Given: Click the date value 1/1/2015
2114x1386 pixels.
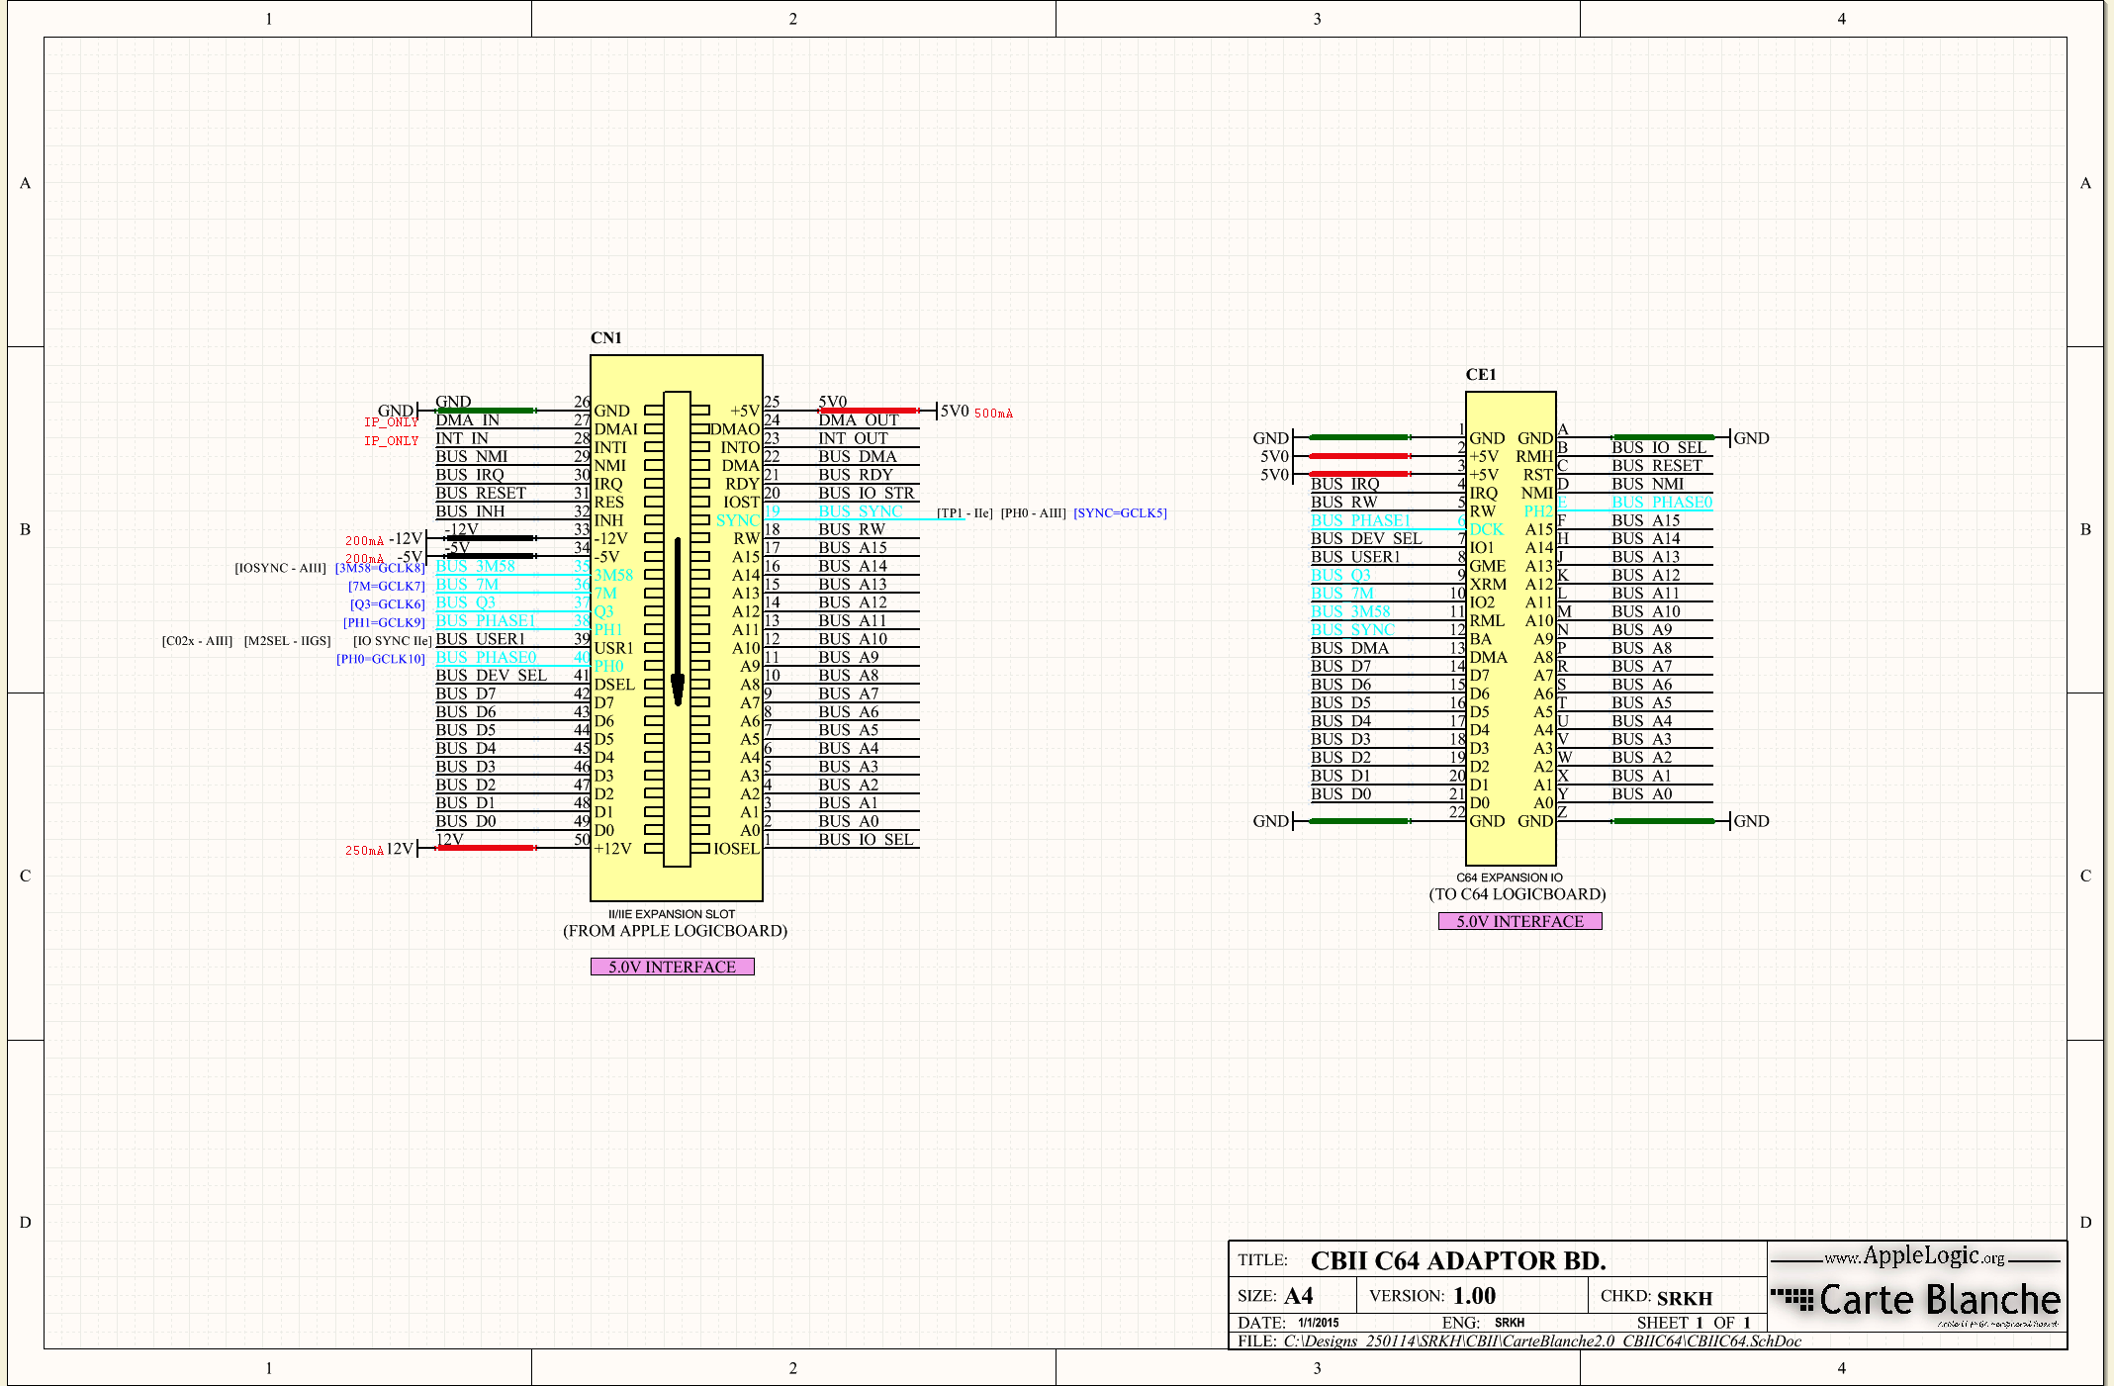Looking at the screenshot, I should pyautogui.click(x=1319, y=1323).
